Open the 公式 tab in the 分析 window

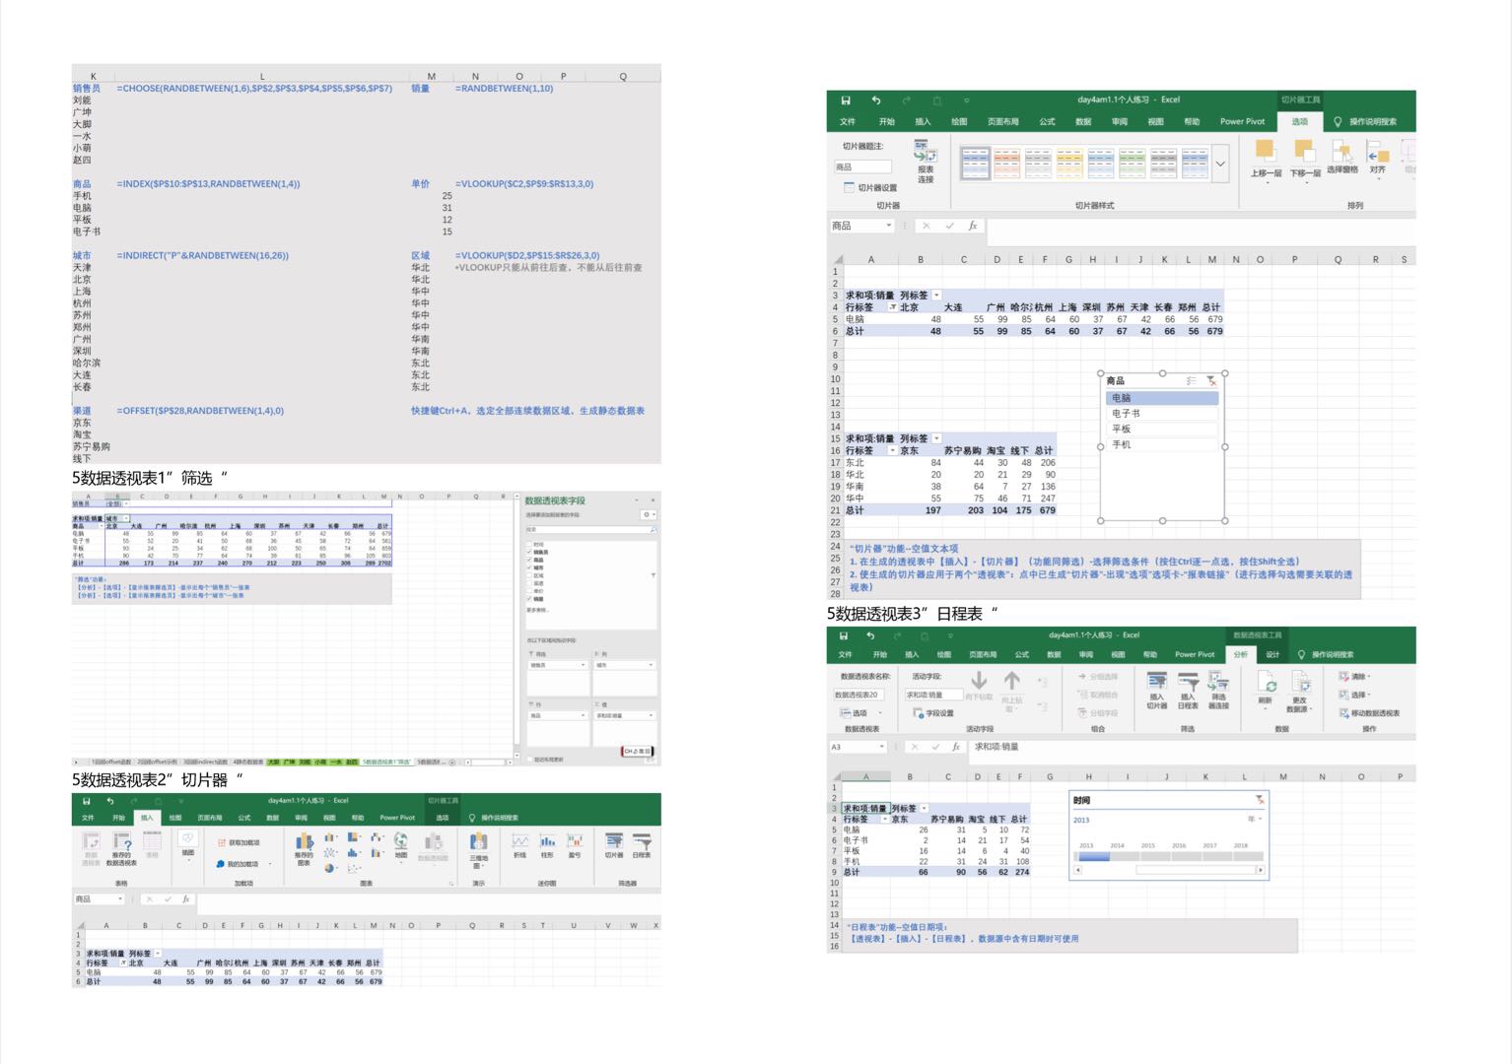click(1022, 654)
